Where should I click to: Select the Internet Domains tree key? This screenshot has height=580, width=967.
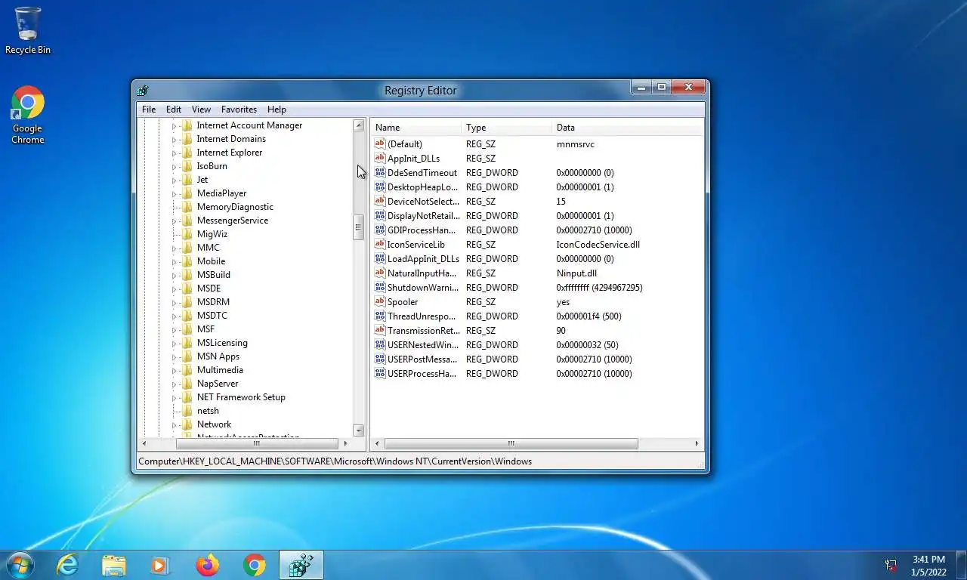click(x=231, y=139)
